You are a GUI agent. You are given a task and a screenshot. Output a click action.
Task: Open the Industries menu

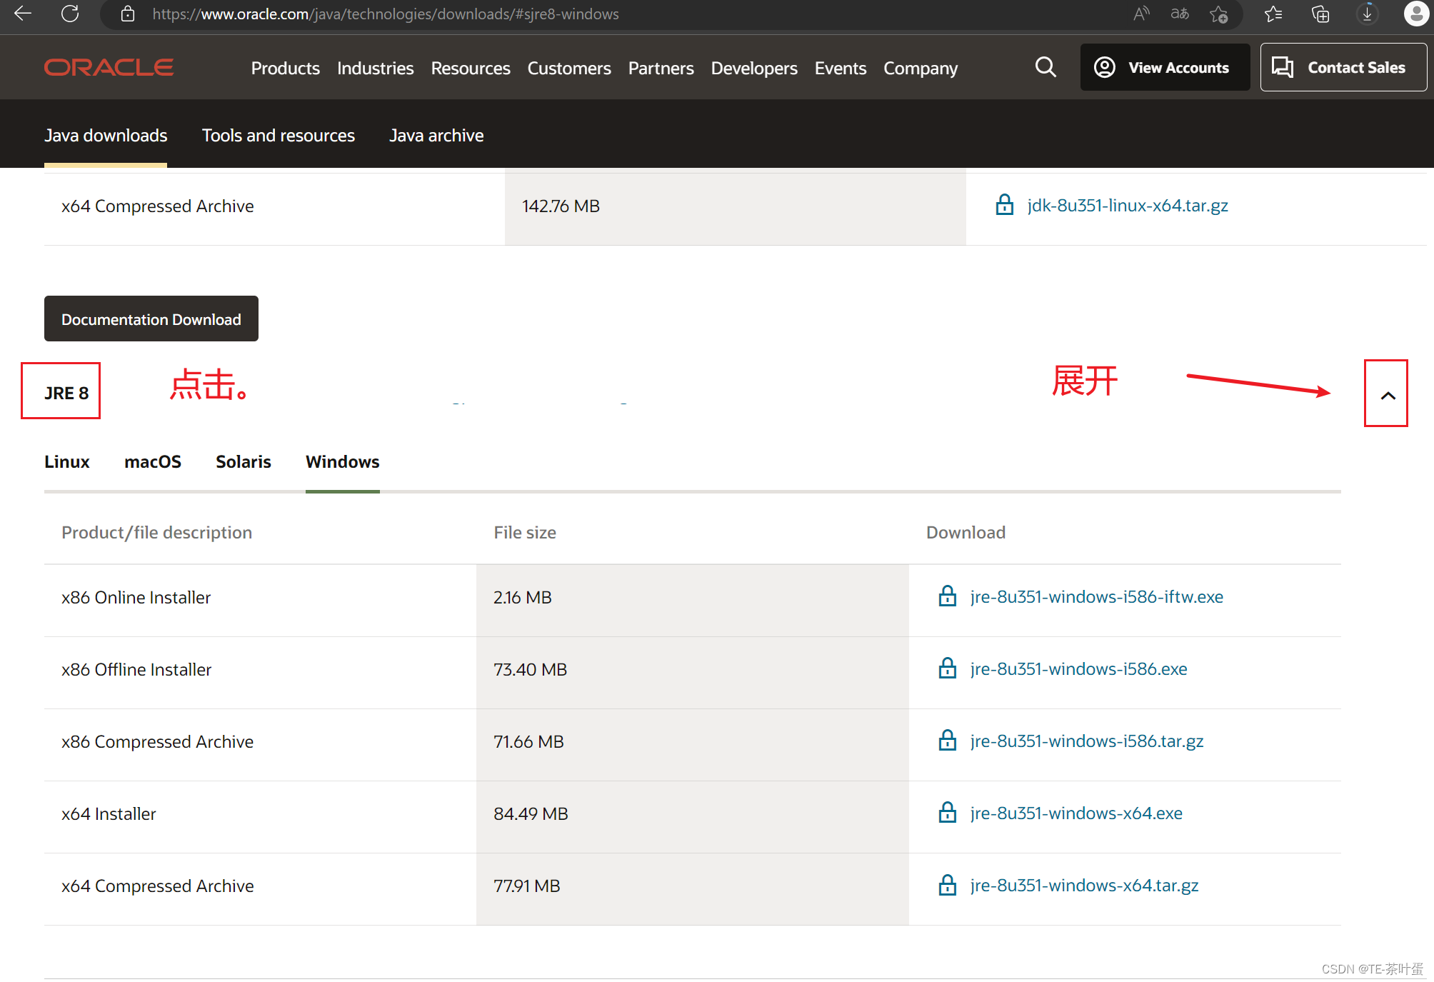tap(376, 68)
